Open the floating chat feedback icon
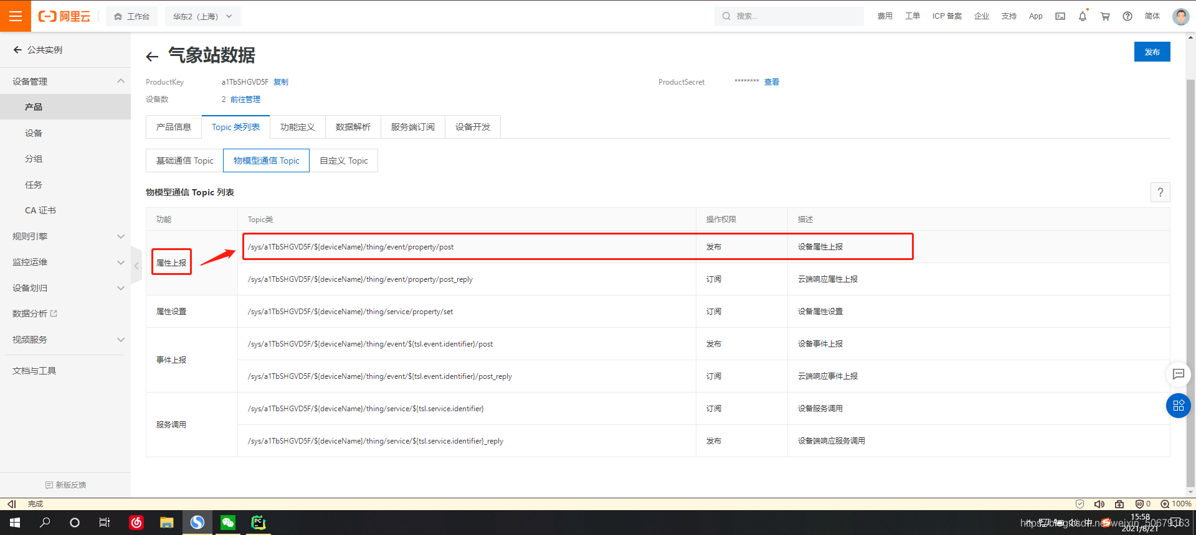 1179,374
